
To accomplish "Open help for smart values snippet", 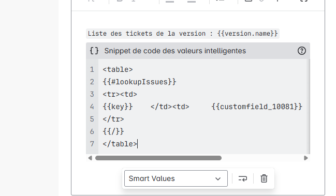I will (301, 51).
